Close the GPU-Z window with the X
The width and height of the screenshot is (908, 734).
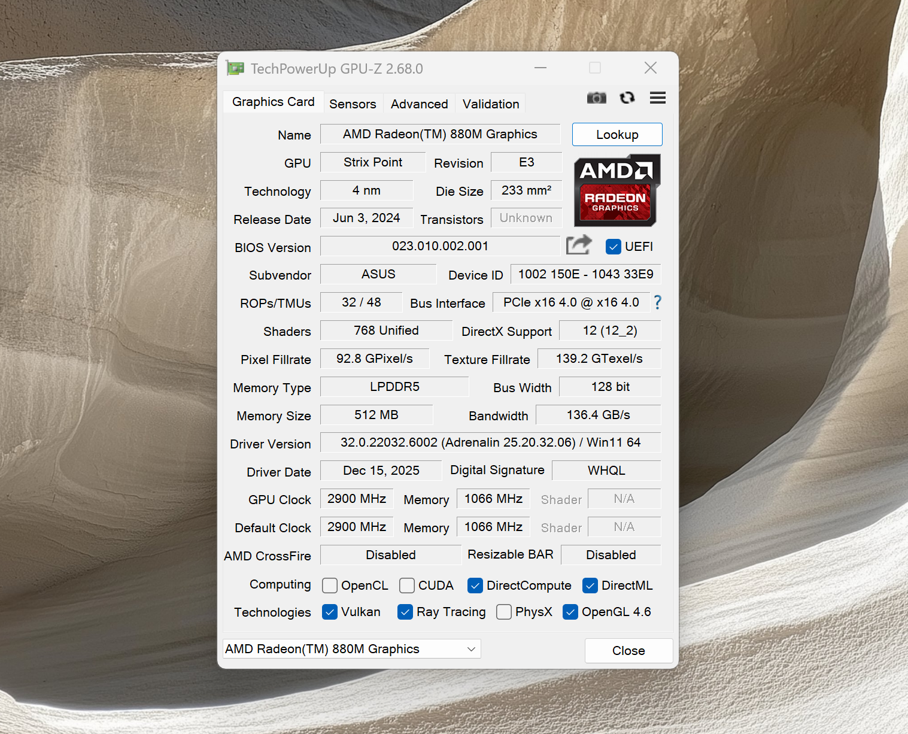tap(650, 68)
